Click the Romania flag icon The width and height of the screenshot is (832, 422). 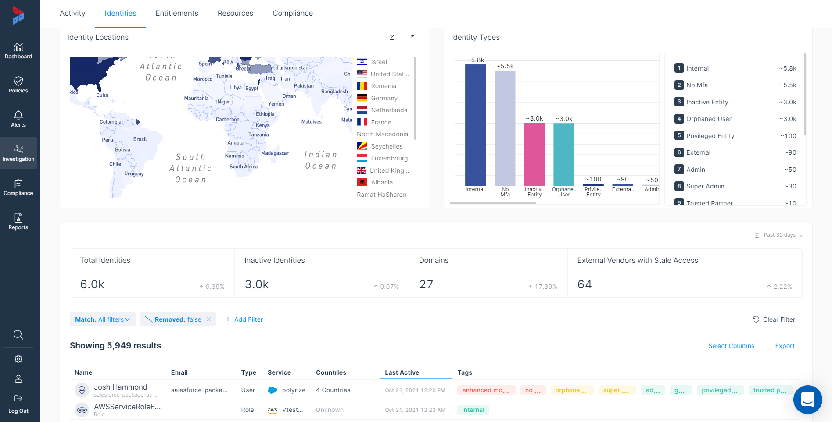pos(362,86)
